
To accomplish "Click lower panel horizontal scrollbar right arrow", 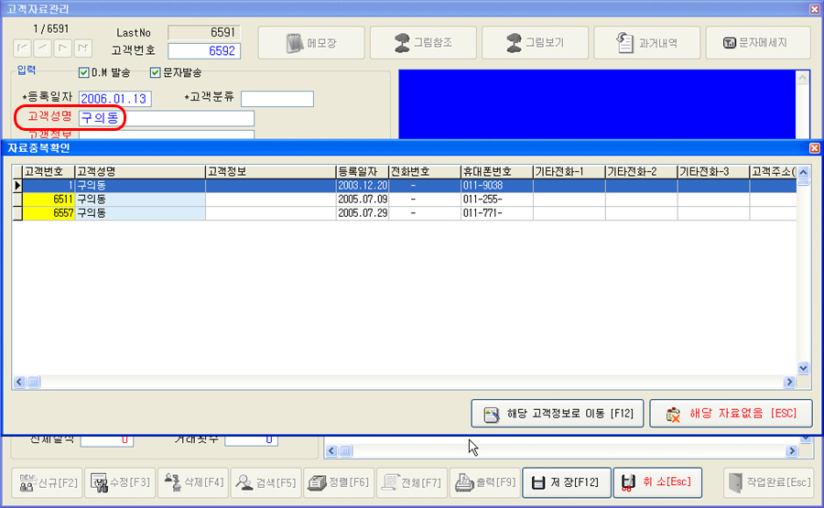I will tap(792, 450).
